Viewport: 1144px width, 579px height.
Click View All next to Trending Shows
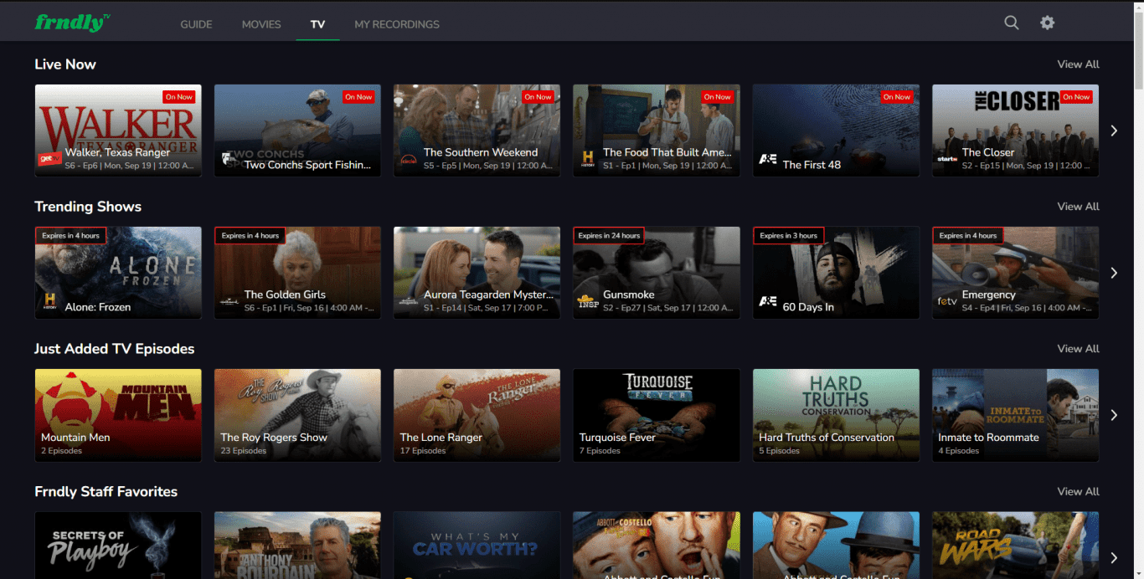click(x=1078, y=207)
